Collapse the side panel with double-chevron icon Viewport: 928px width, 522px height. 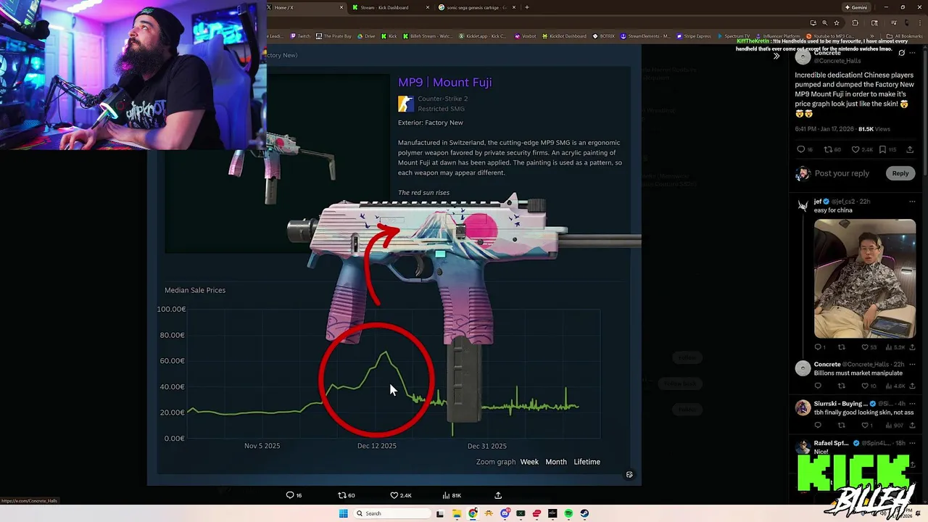tap(776, 56)
